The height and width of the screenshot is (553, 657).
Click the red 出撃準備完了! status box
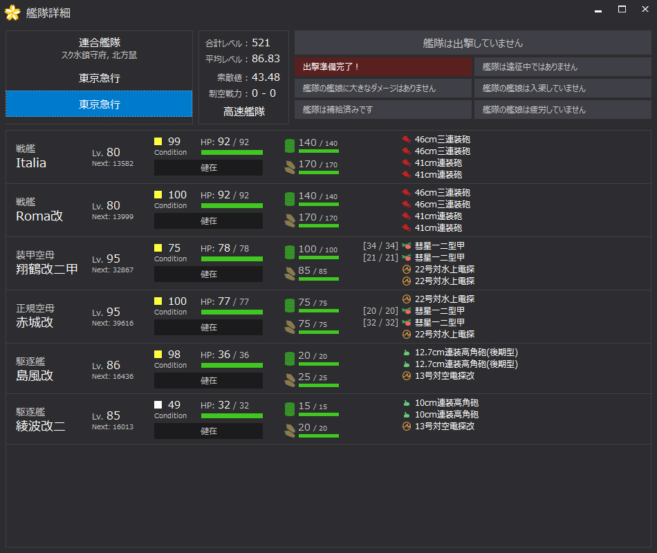point(383,66)
